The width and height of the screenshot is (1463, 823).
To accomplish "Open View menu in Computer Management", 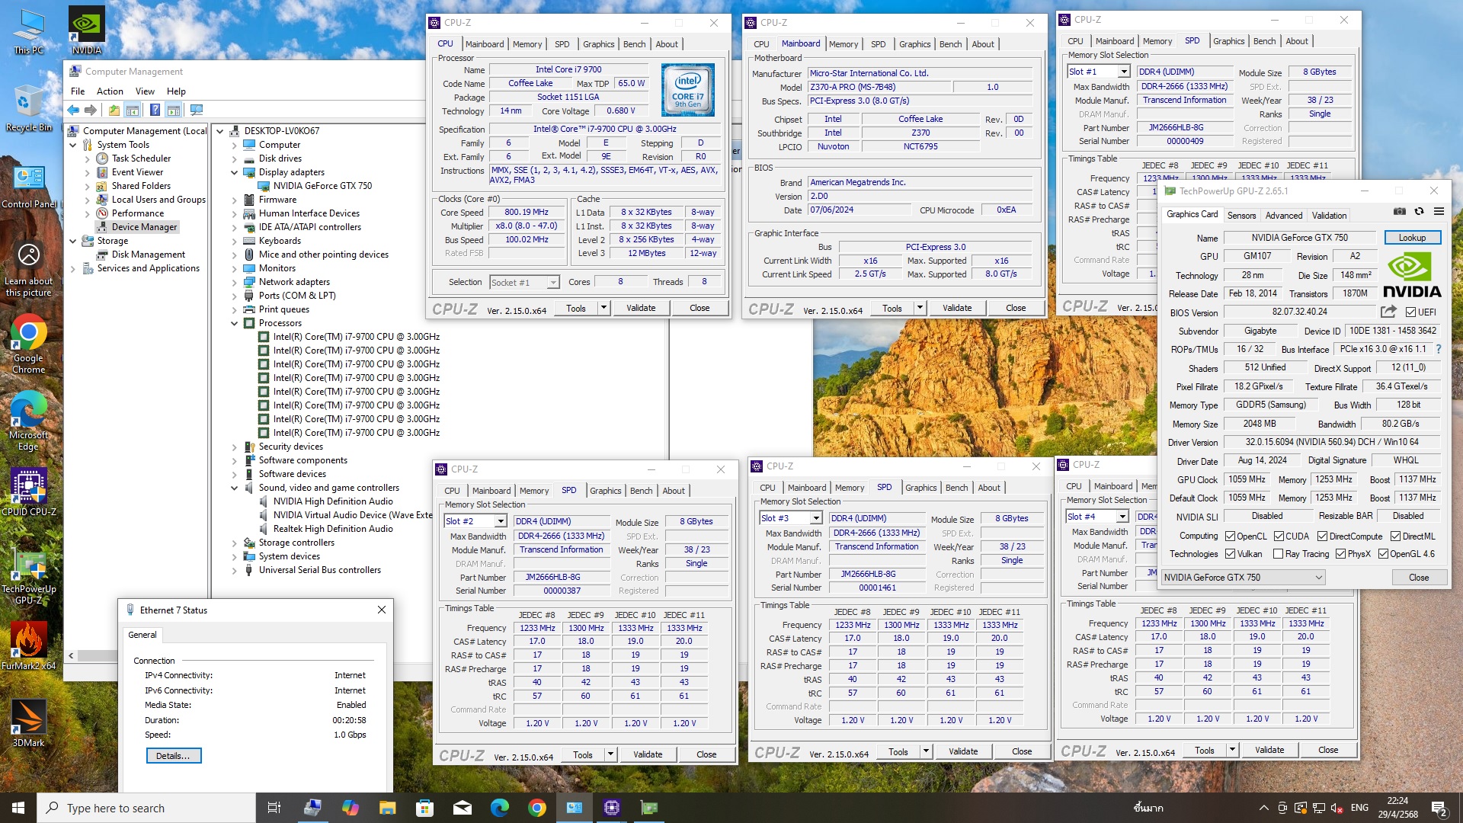I will click(x=145, y=91).
